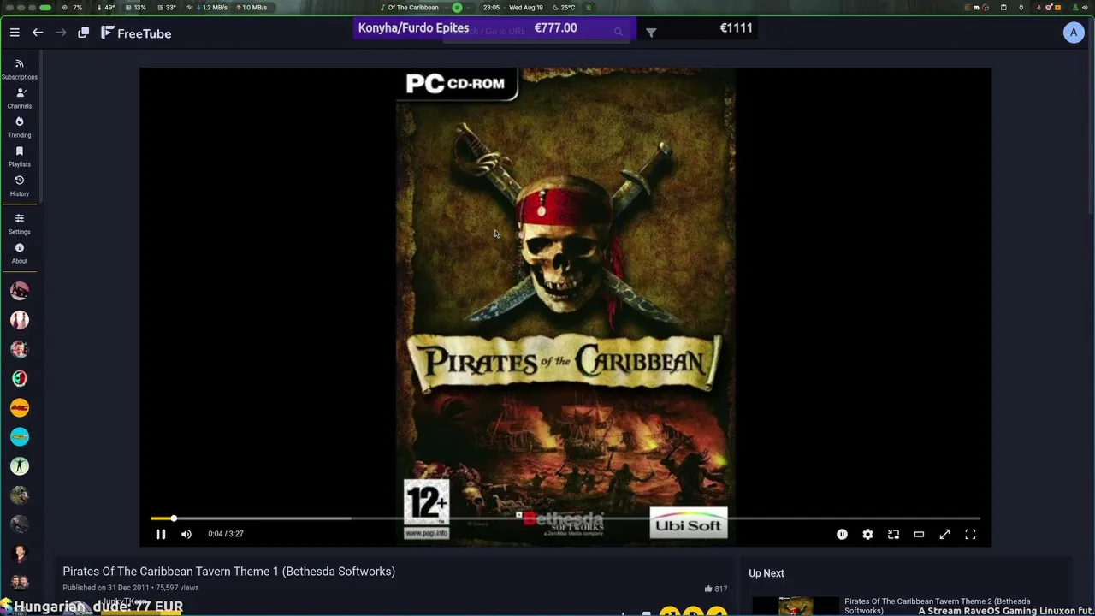Click the published date and views text
Image resolution: width=1095 pixels, height=616 pixels.
click(x=131, y=588)
